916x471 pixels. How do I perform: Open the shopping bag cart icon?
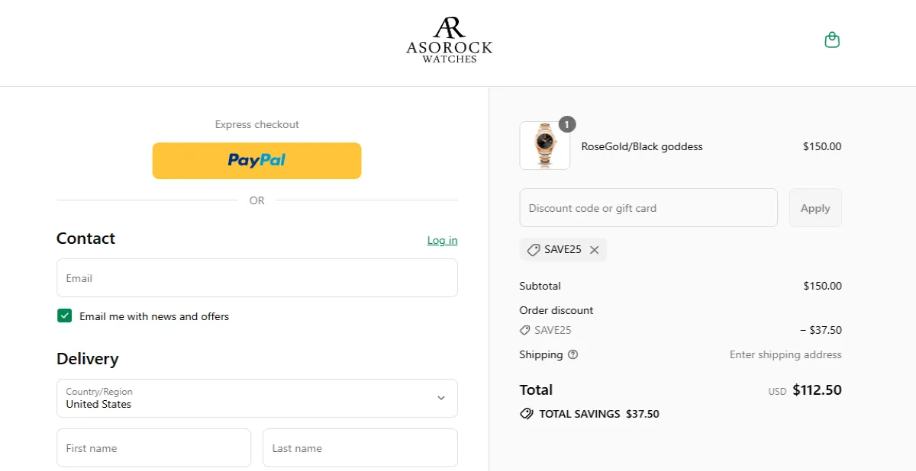832,39
